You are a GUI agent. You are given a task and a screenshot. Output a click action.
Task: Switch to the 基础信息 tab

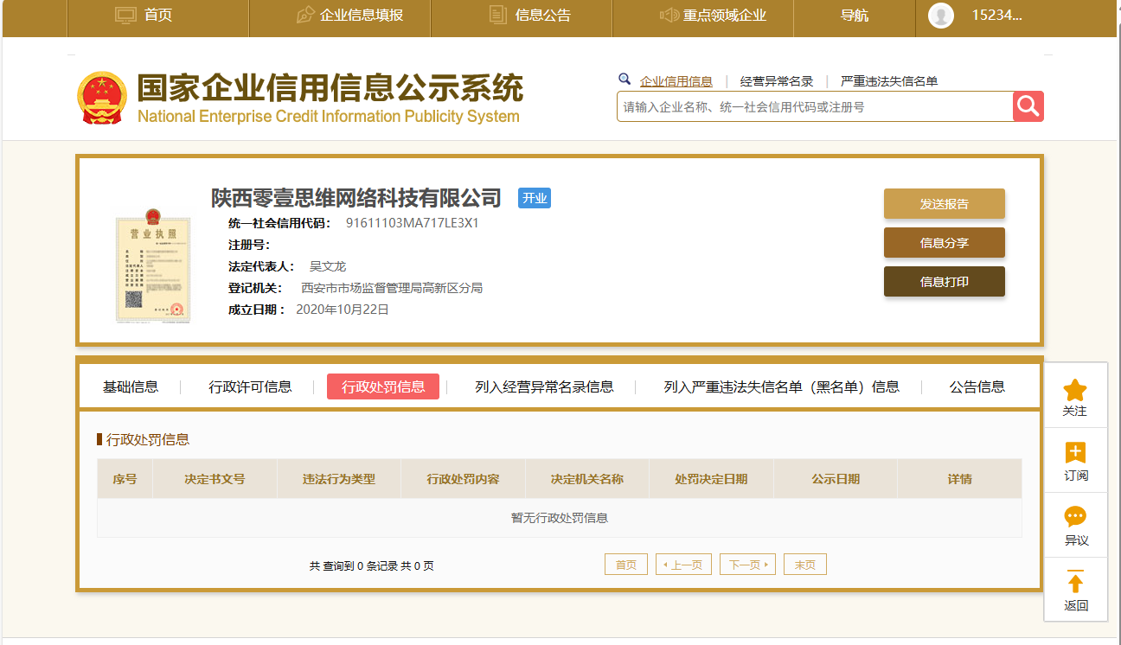131,386
